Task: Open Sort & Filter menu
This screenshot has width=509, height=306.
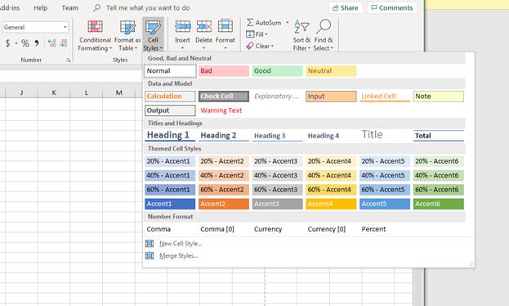Action: pyautogui.click(x=301, y=35)
